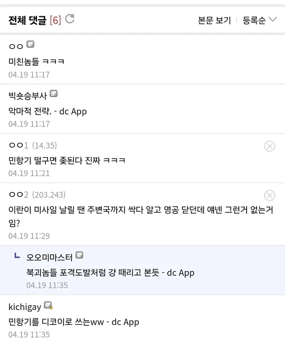This screenshot has width=285, height=343.
Task: Open the kichigay nickname
Action: [x=24, y=307]
